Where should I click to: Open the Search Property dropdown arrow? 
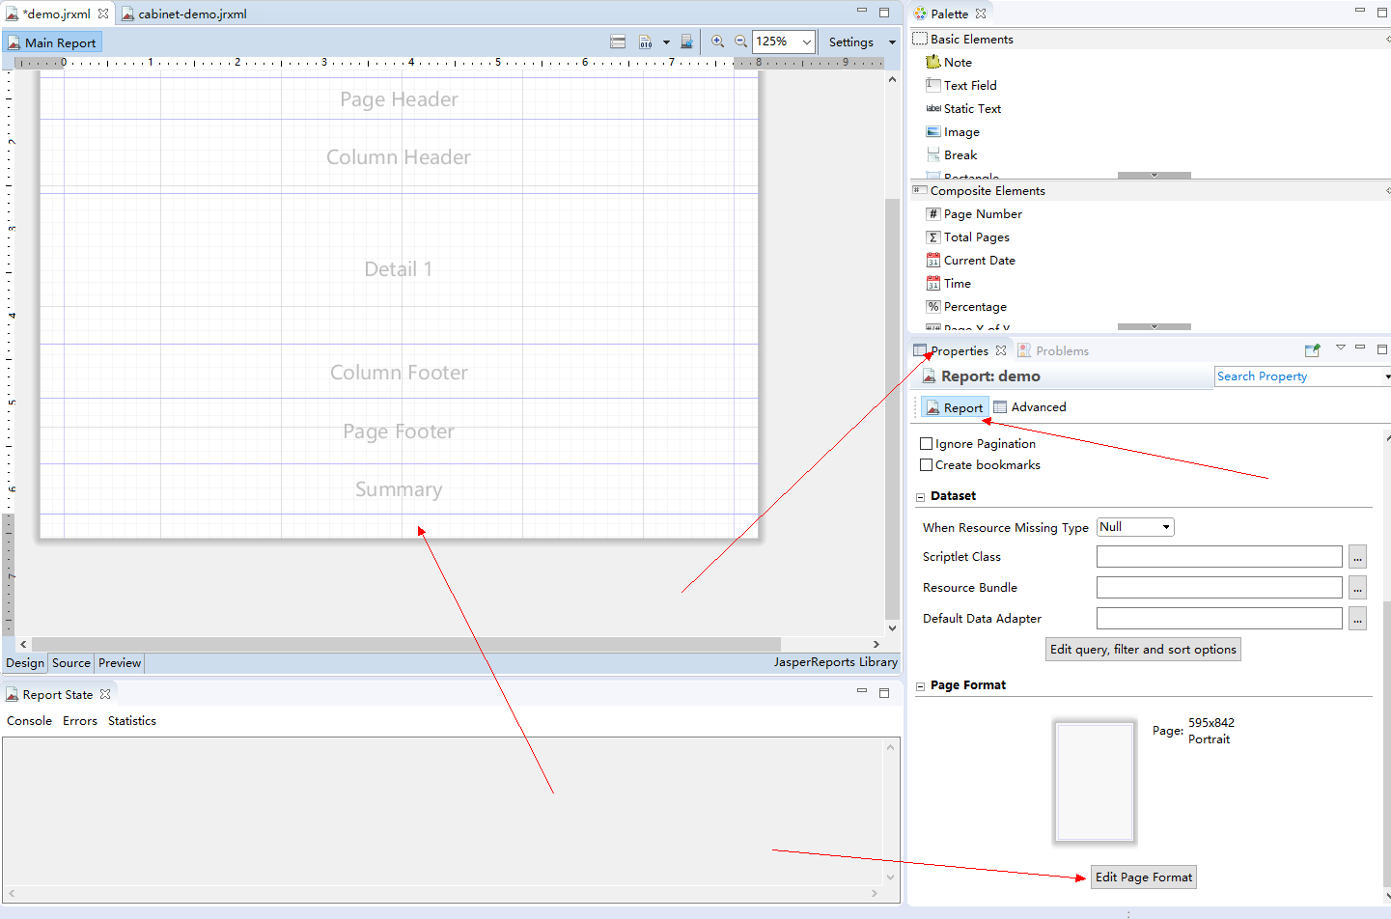tap(1387, 376)
